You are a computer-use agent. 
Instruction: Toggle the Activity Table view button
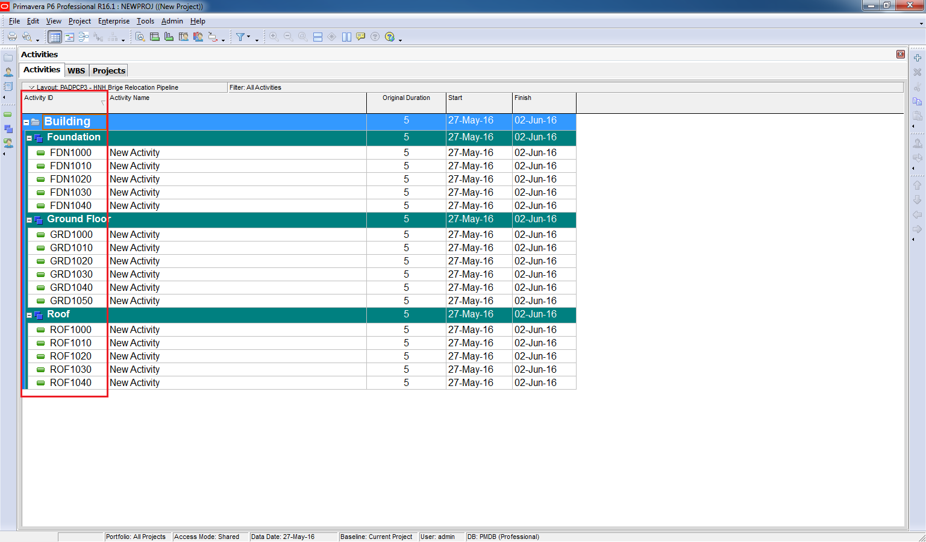click(x=55, y=37)
